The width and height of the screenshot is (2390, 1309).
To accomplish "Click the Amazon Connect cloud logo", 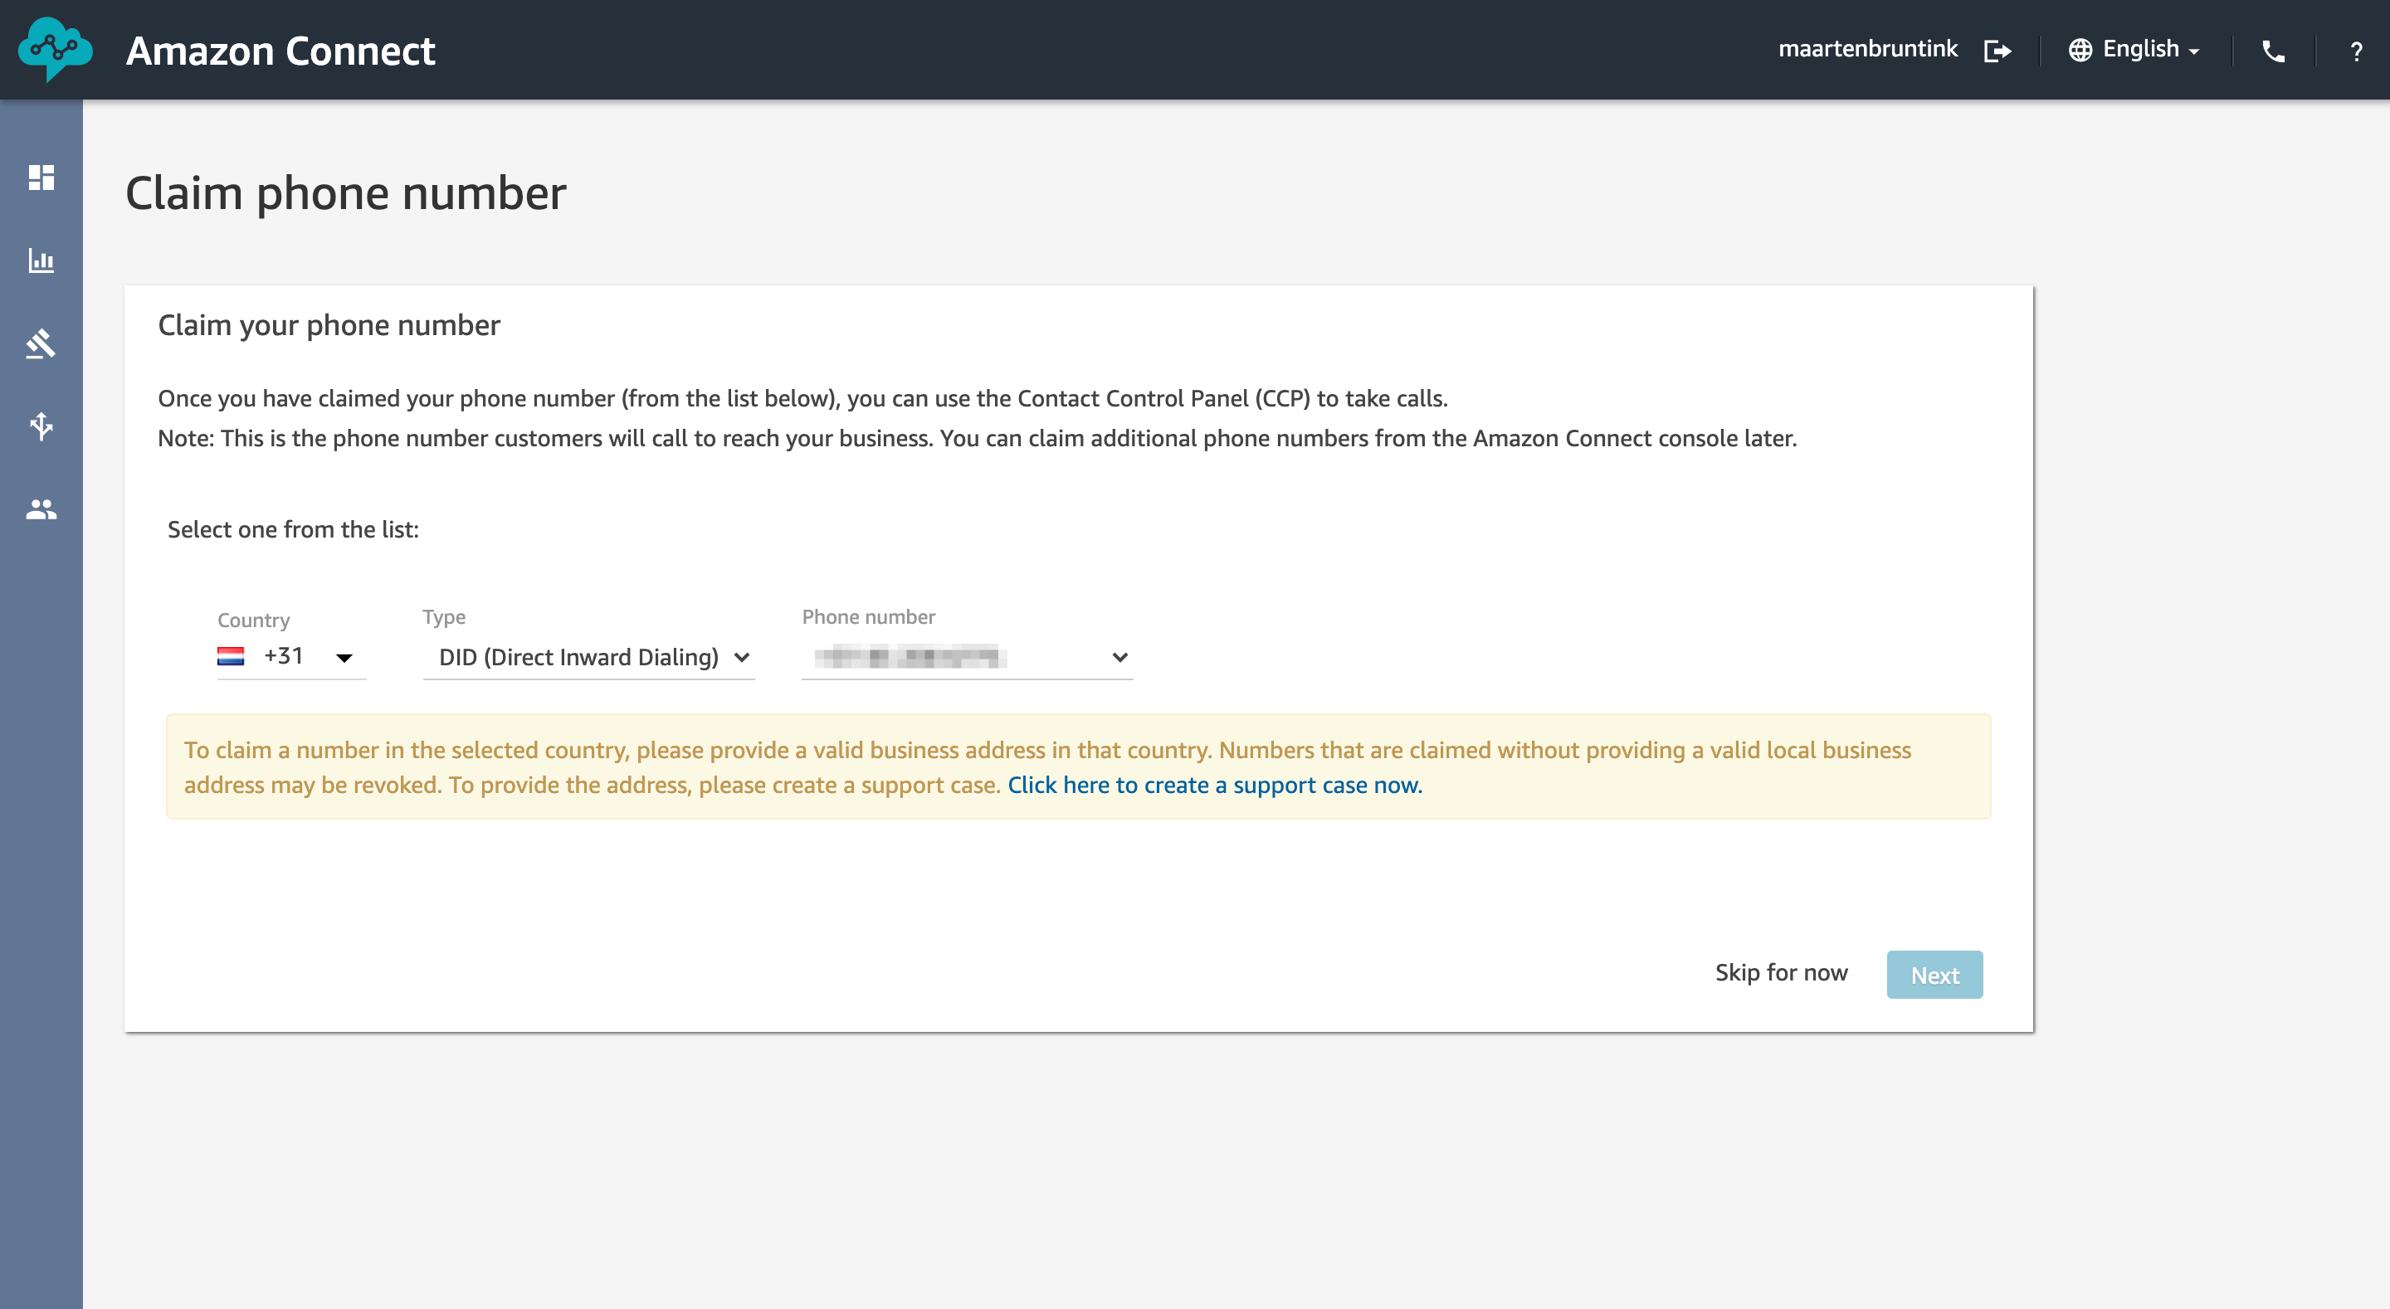I will tap(55, 49).
